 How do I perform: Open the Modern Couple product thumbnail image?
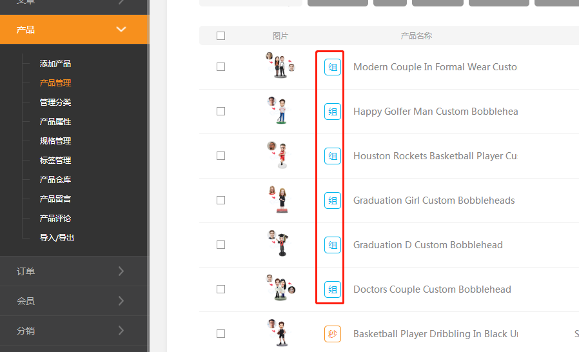[280, 66]
